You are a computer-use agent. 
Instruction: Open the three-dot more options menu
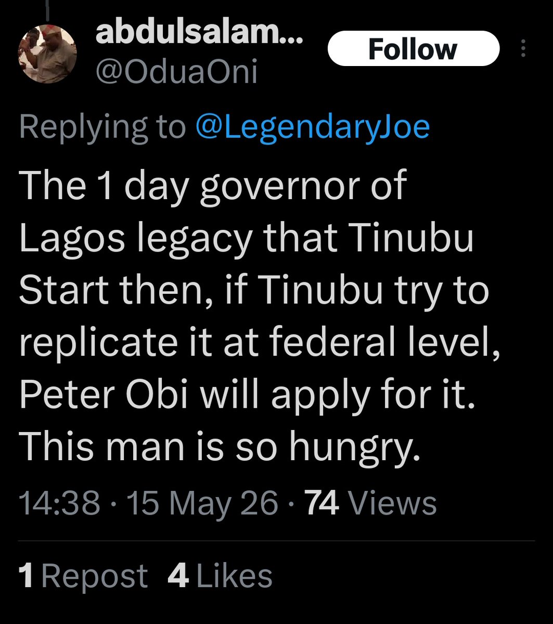click(523, 49)
